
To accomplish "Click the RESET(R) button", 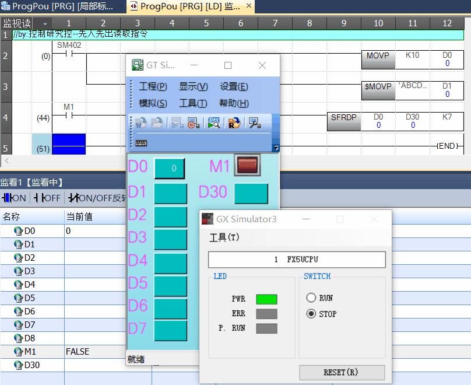I will pyautogui.click(x=341, y=372).
